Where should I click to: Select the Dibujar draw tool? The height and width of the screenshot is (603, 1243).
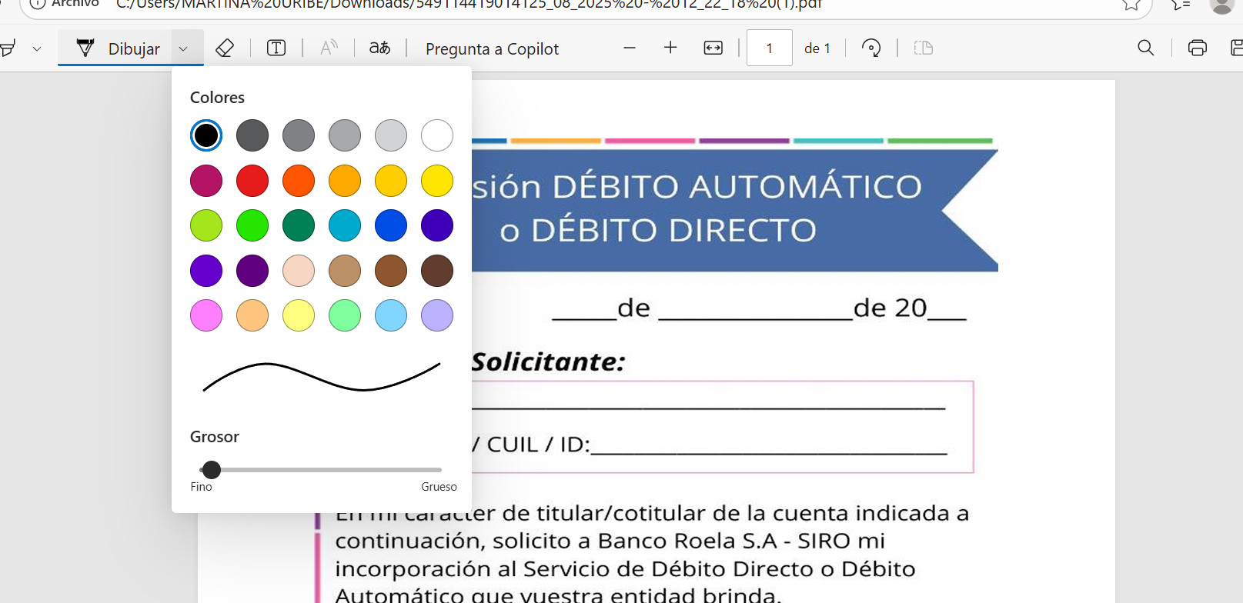coord(119,48)
